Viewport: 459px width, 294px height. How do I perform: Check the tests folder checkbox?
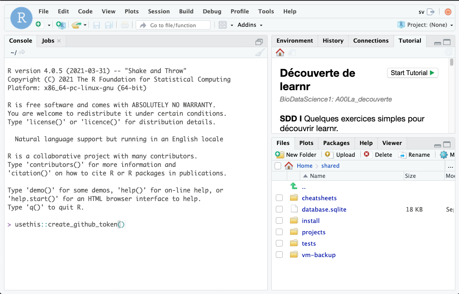(279, 244)
